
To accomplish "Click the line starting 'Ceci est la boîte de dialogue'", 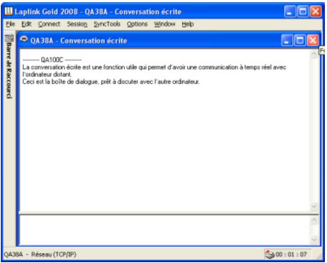I will (111, 82).
